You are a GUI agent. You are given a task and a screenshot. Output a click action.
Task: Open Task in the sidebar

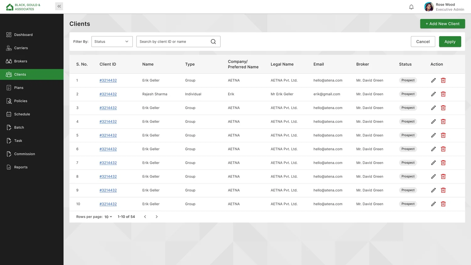(x=32, y=141)
